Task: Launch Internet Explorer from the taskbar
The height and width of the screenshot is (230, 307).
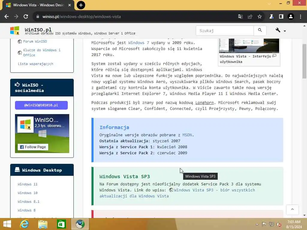Action: click(25, 224)
